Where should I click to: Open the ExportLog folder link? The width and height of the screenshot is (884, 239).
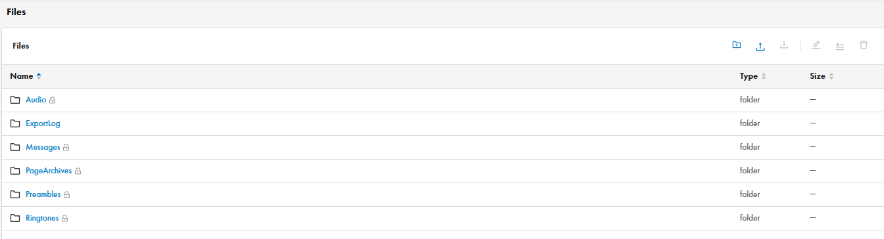click(x=43, y=123)
